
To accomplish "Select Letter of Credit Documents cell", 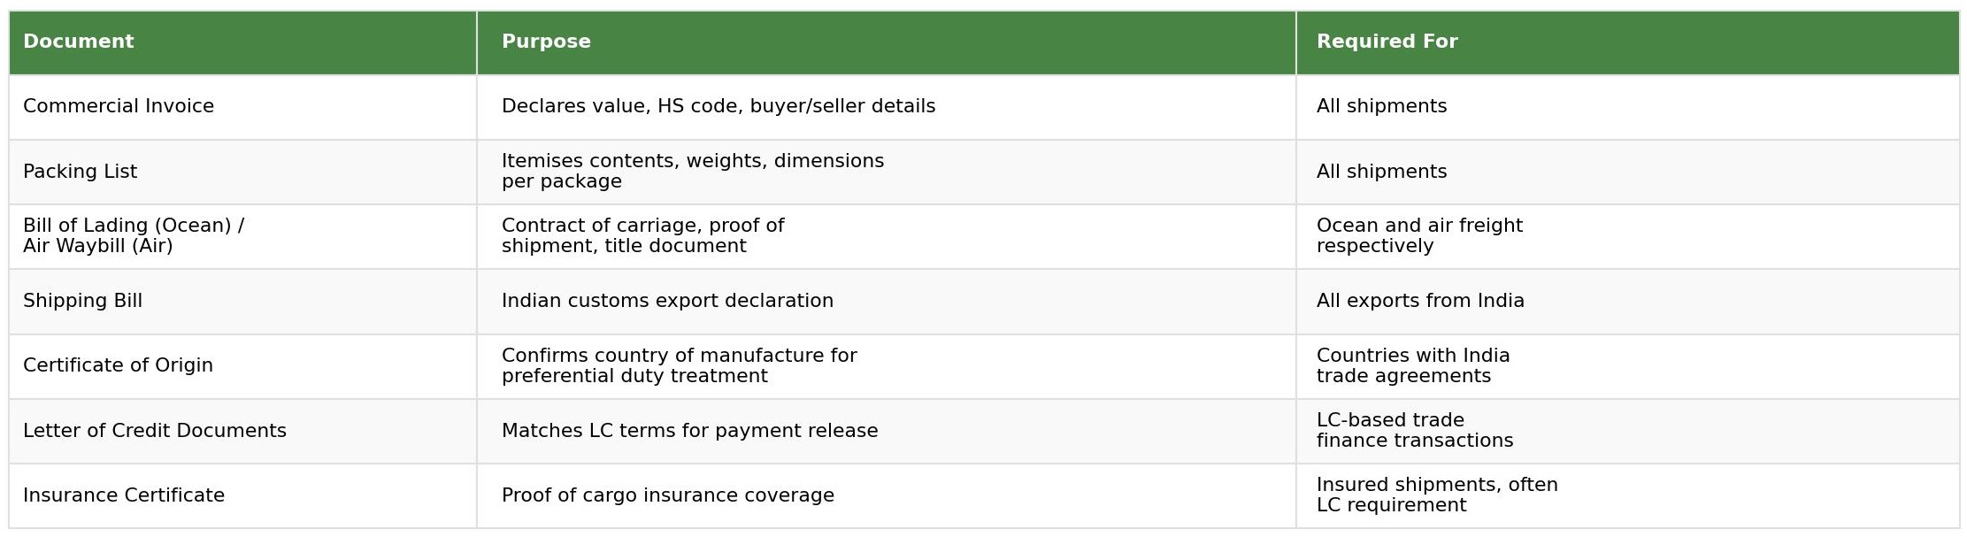I will (242, 431).
